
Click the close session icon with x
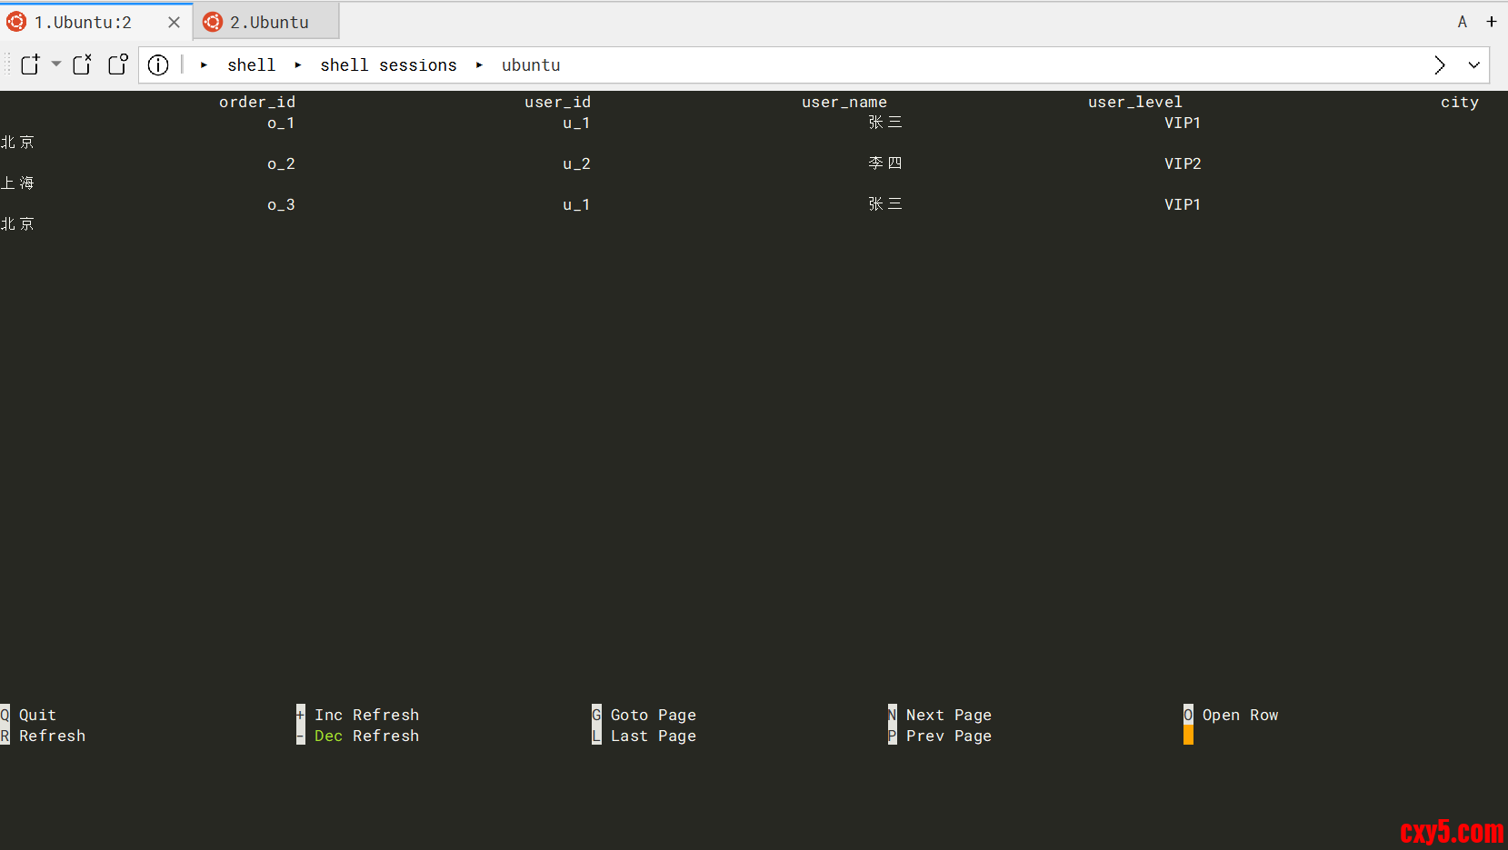tap(82, 64)
